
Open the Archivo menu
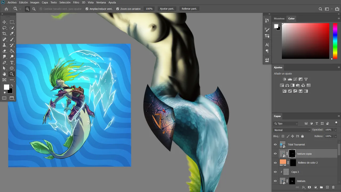click(12, 2)
